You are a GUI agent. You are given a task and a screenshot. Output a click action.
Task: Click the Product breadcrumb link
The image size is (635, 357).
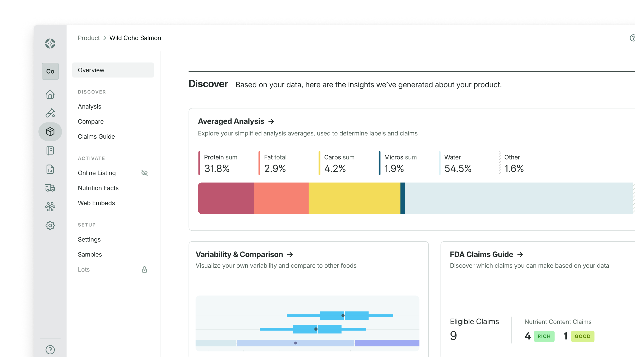pyautogui.click(x=89, y=38)
